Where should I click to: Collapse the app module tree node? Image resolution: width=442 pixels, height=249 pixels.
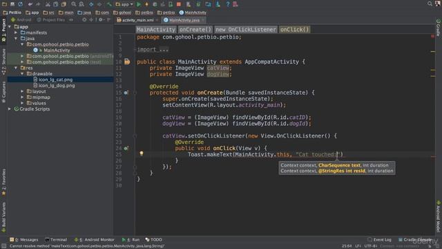[10, 26]
